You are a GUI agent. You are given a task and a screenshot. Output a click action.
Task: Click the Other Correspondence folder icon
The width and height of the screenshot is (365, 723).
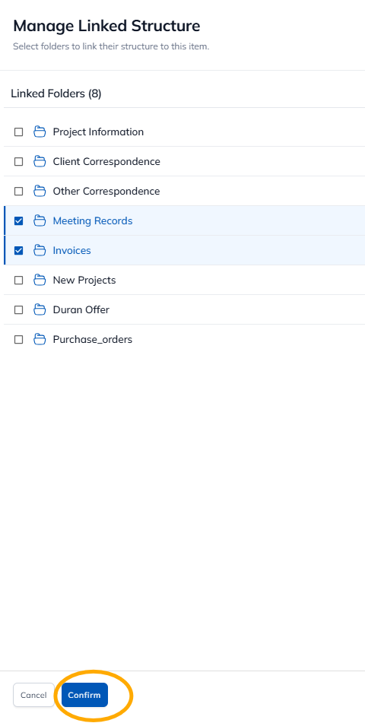[40, 191]
